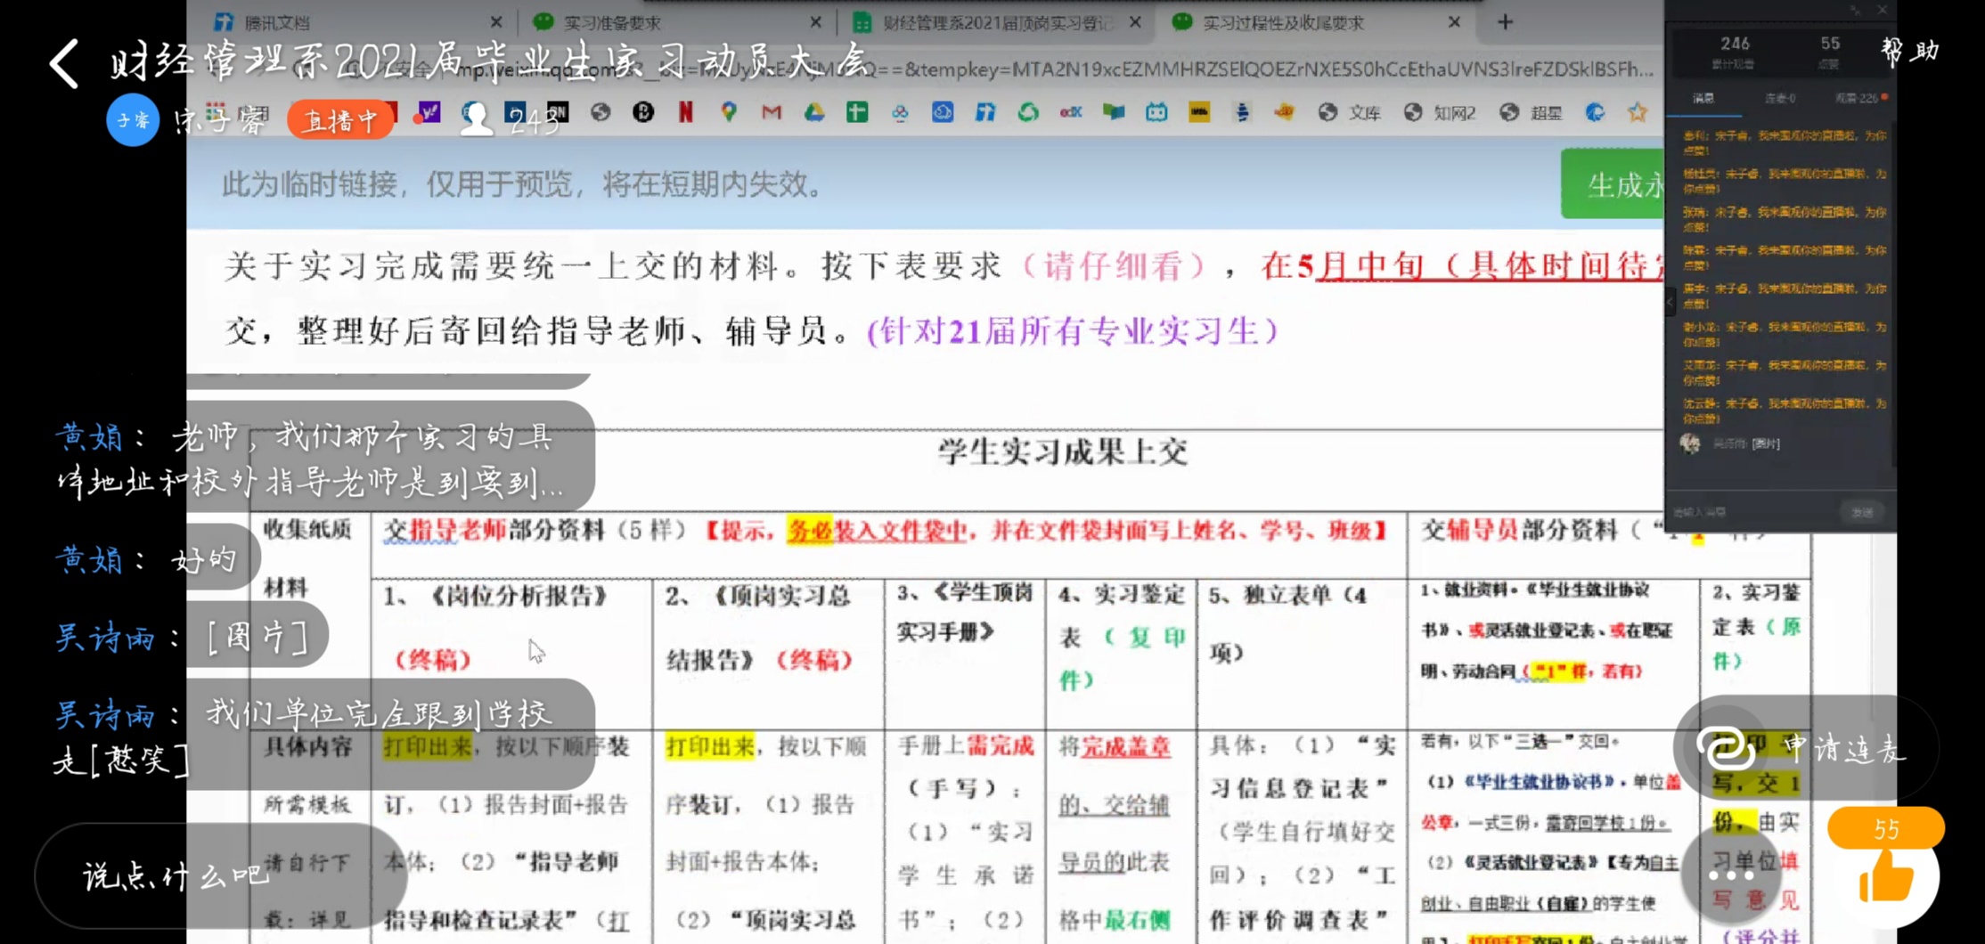Open the 文库 bookmark
1985x944 pixels.
point(1351,112)
